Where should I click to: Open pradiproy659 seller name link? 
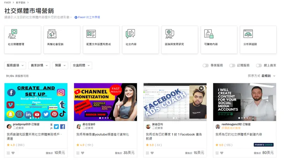tap(22, 124)
